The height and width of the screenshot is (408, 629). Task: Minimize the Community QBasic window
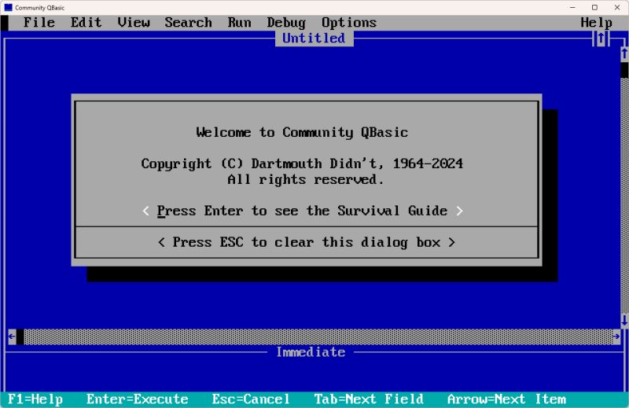coord(572,7)
